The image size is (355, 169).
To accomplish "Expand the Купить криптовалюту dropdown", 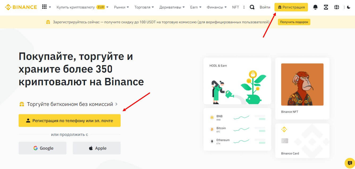I will [x=82, y=7].
